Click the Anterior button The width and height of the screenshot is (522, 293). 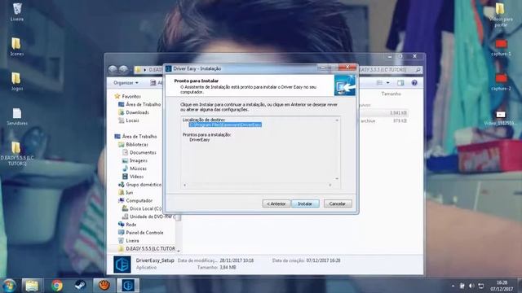276,203
